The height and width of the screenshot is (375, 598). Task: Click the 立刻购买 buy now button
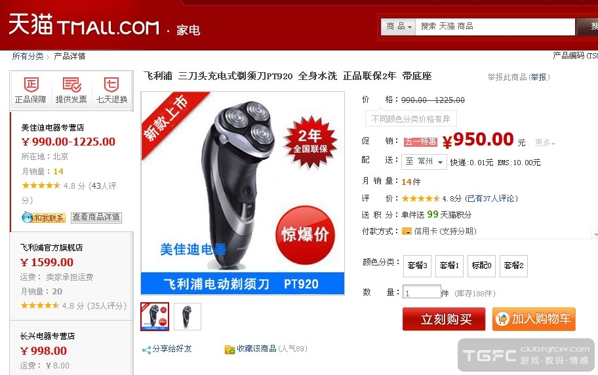coord(444,319)
